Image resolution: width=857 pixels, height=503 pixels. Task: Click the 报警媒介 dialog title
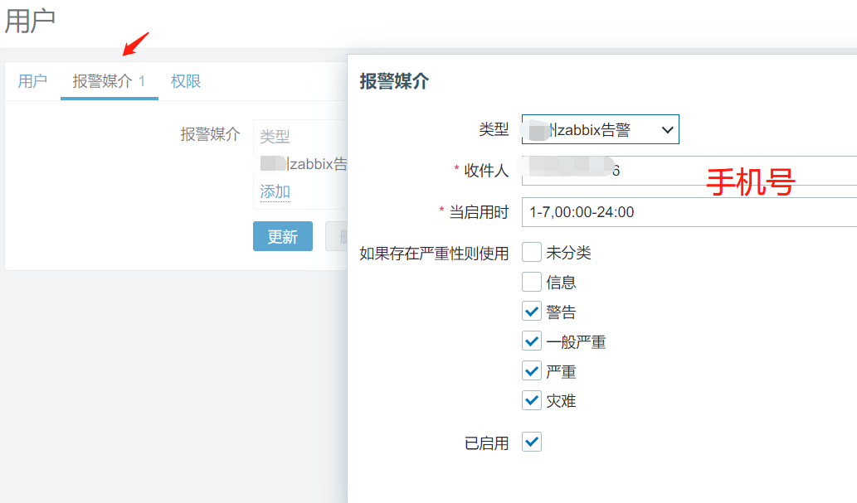click(x=394, y=81)
